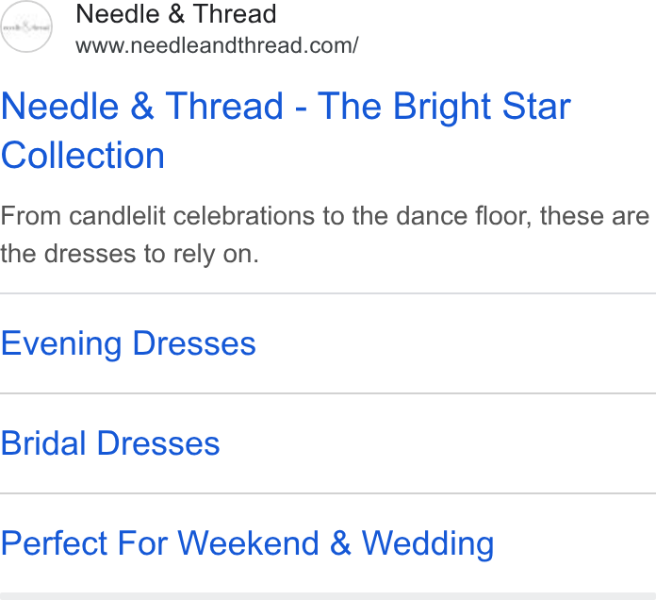Viewport: 656px width, 600px height.
Task: Click the divider line between Evening and Bridal
Action: click(328, 393)
